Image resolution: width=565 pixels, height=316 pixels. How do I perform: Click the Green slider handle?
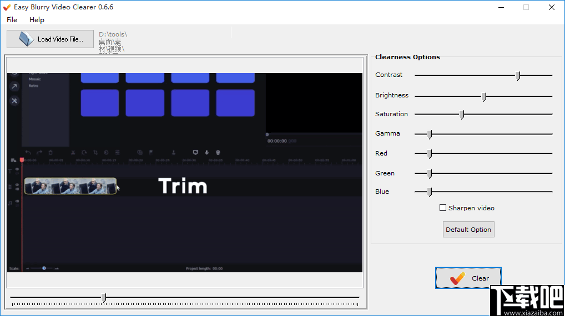pos(430,174)
